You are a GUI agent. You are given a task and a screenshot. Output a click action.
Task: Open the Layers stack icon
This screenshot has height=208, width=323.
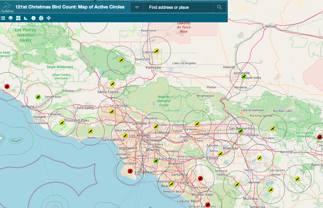[11, 18]
